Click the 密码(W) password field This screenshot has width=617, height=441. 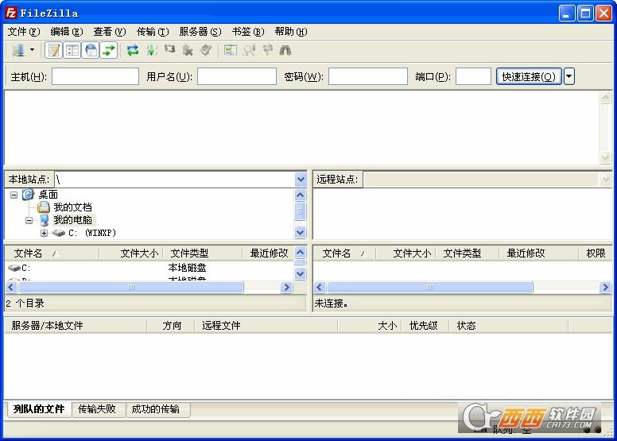click(x=367, y=76)
